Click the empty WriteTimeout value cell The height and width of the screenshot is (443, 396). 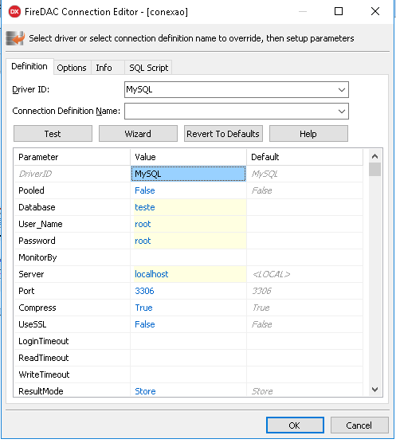188,374
